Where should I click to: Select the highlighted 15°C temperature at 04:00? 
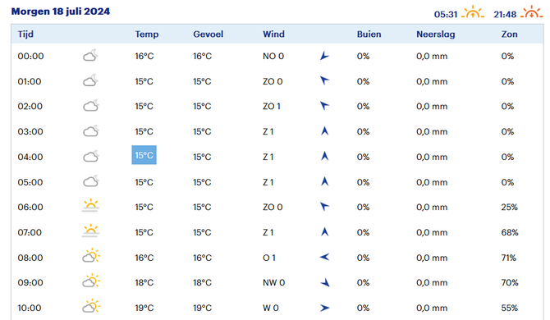coord(144,155)
